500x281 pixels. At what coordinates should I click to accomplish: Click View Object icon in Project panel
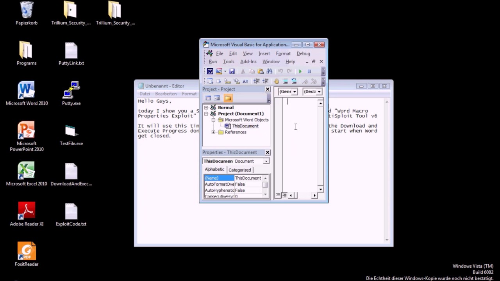click(217, 98)
